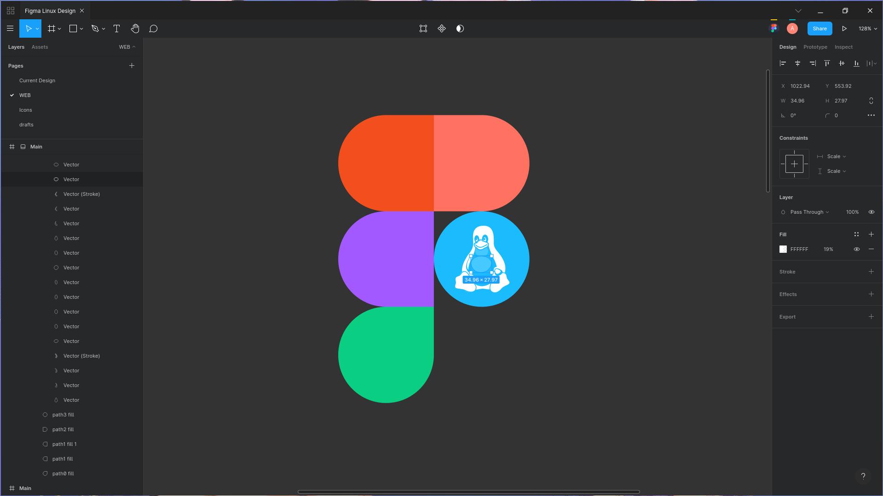The width and height of the screenshot is (883, 496).
Task: Click the Share button
Action: click(819, 29)
